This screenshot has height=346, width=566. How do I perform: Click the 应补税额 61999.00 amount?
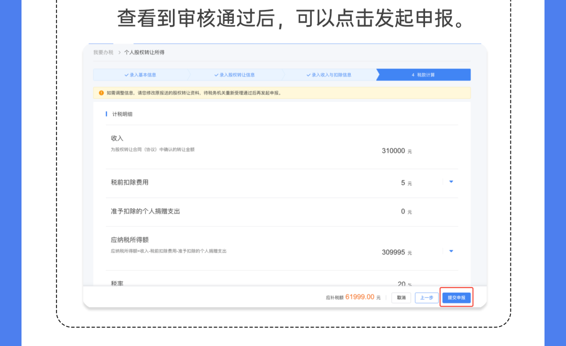pos(360,297)
